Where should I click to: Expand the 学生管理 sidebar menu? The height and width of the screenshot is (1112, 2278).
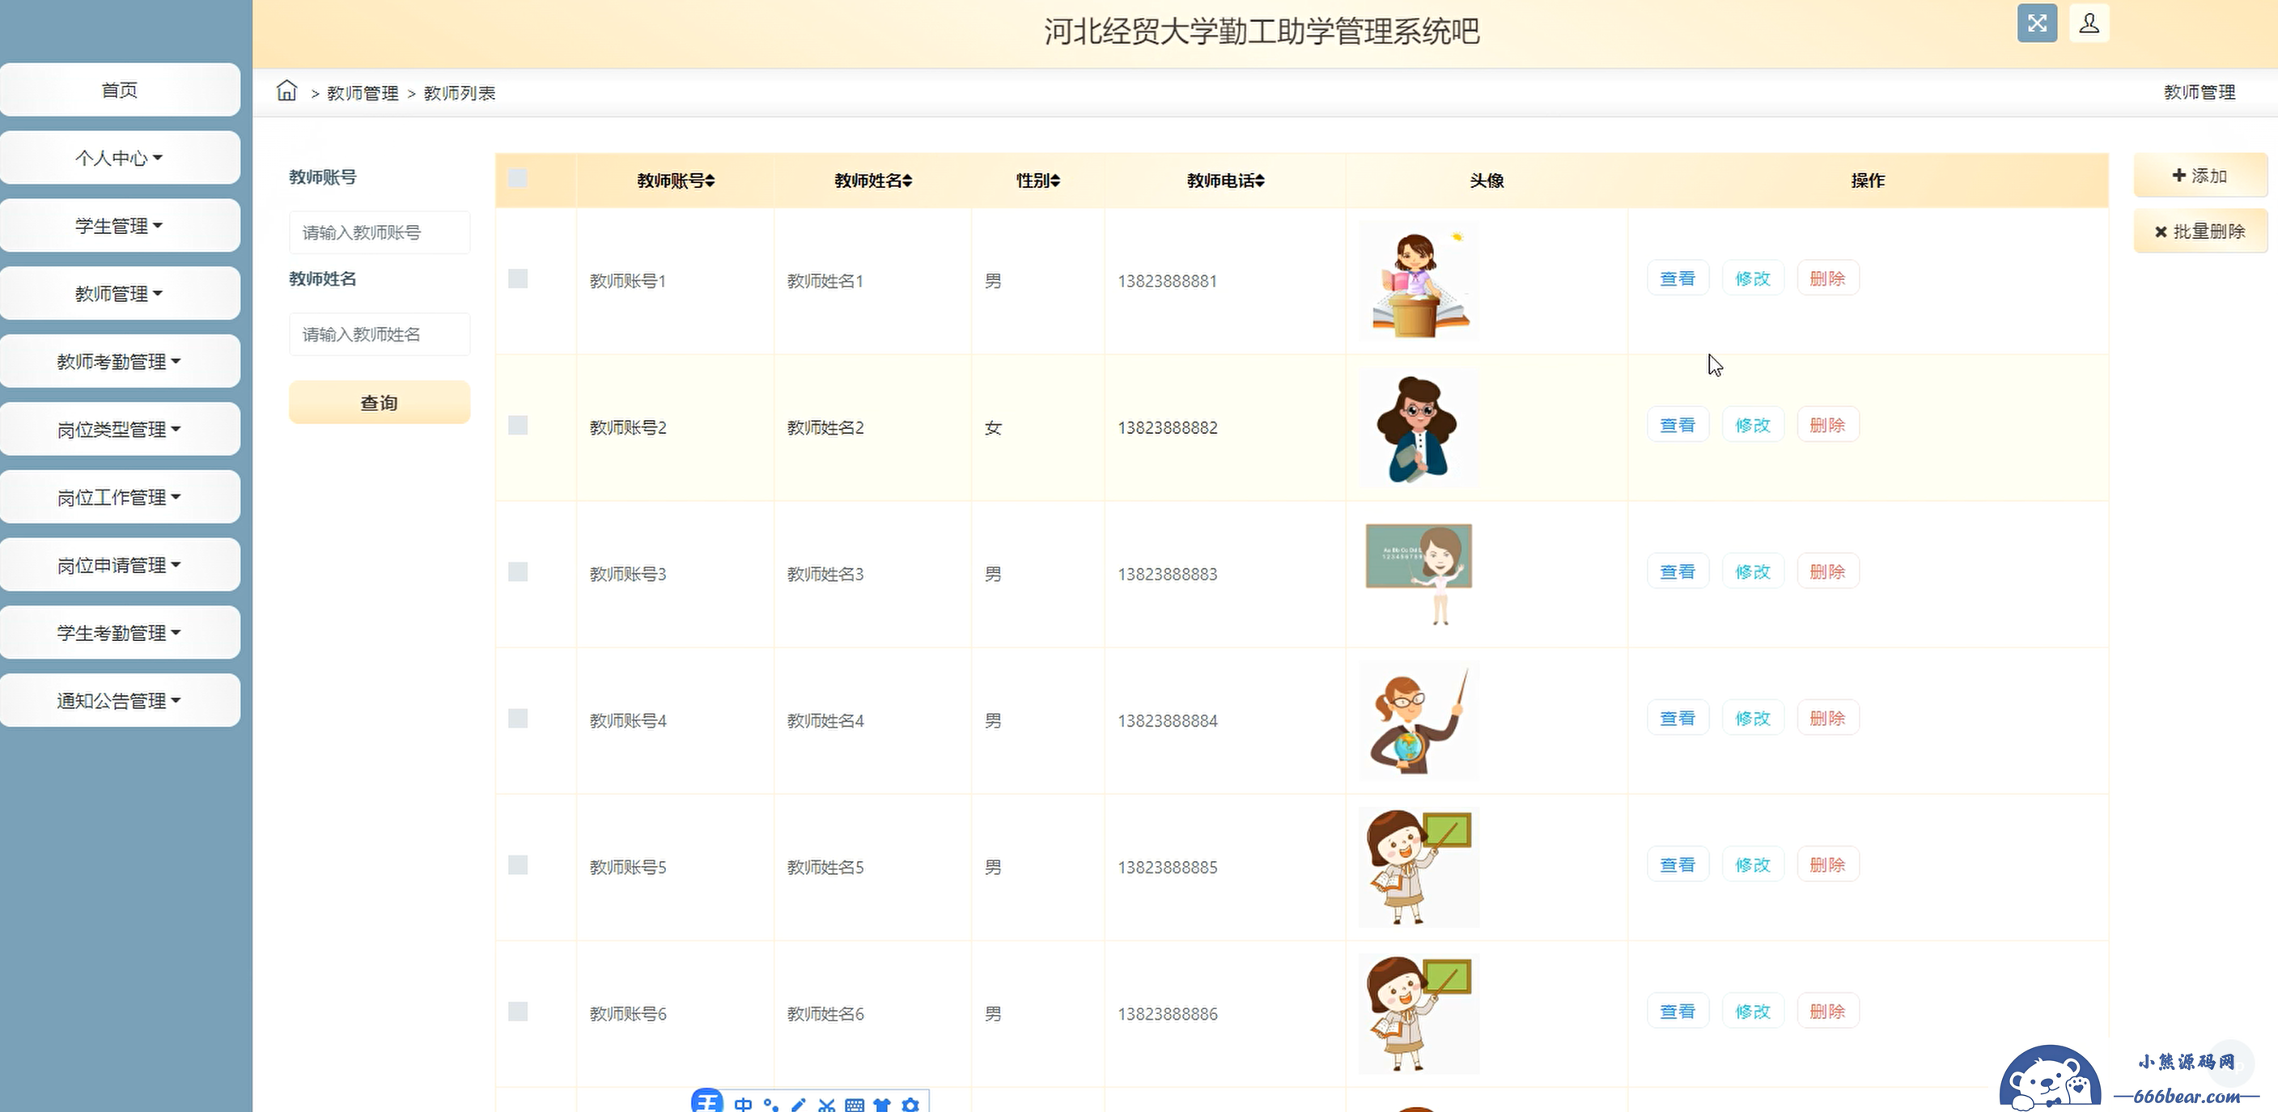click(x=120, y=226)
